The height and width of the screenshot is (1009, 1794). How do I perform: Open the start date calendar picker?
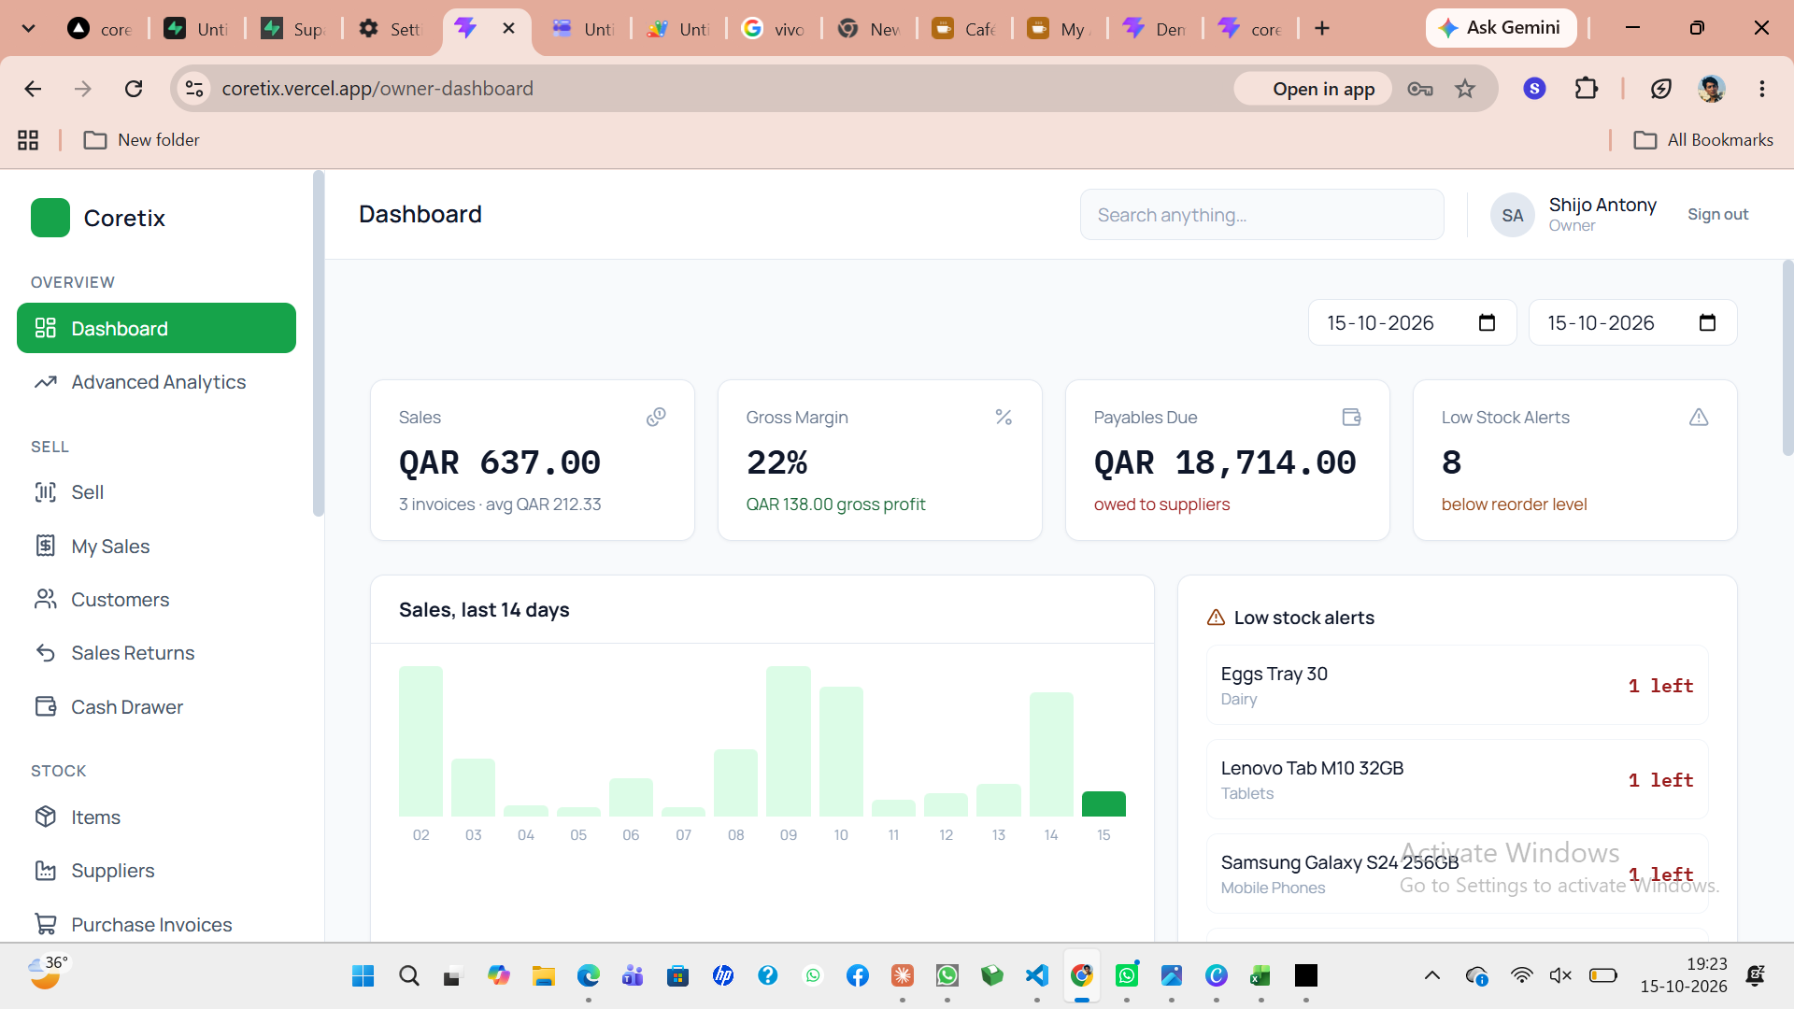coord(1487,323)
